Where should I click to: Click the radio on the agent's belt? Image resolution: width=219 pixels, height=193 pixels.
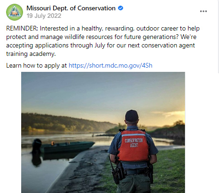(115, 170)
